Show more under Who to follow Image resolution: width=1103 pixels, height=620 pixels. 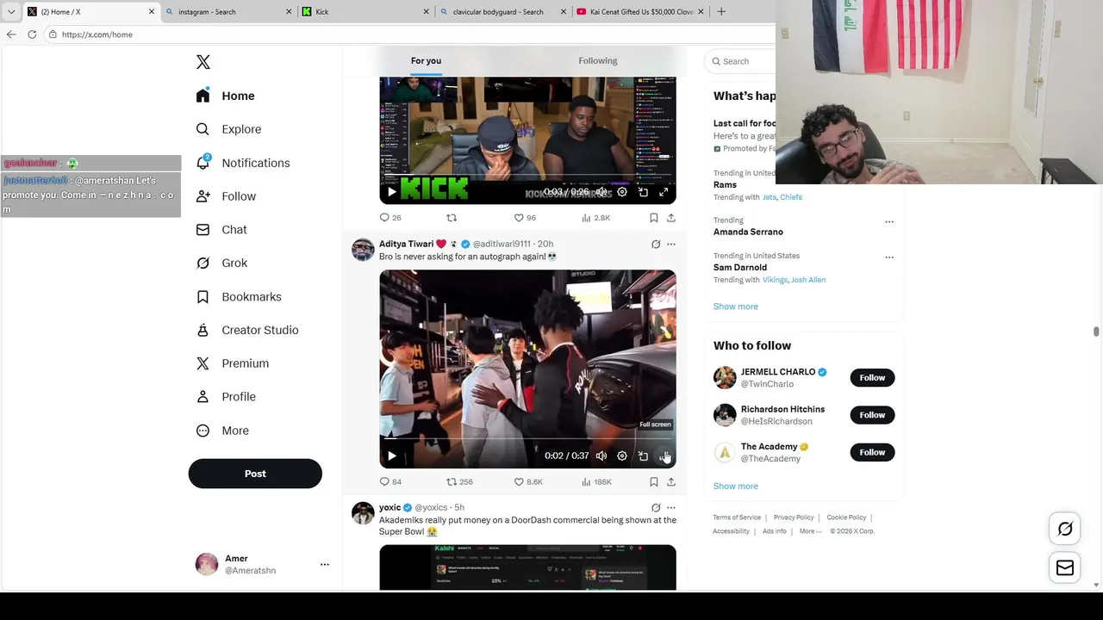click(x=736, y=486)
